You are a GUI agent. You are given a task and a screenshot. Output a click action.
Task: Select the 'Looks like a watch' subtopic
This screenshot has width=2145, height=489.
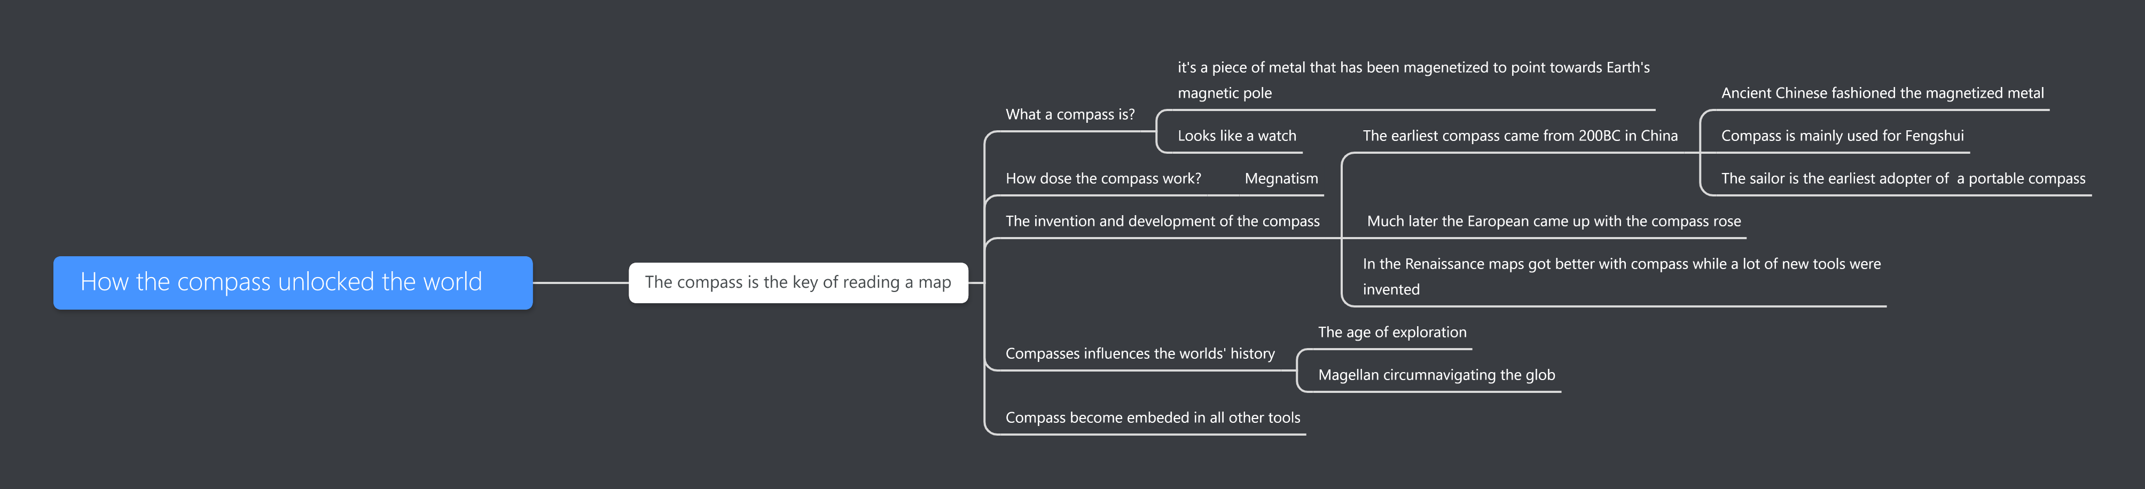click(x=1236, y=136)
